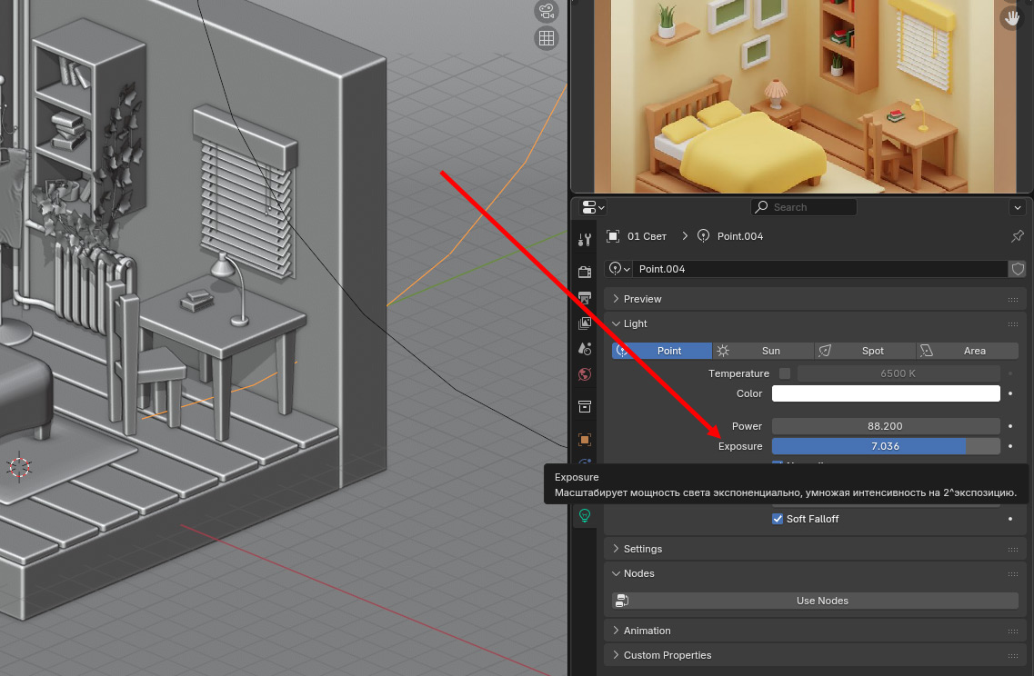Toggle camera view in viewport
The image size is (1034, 676).
(x=547, y=12)
